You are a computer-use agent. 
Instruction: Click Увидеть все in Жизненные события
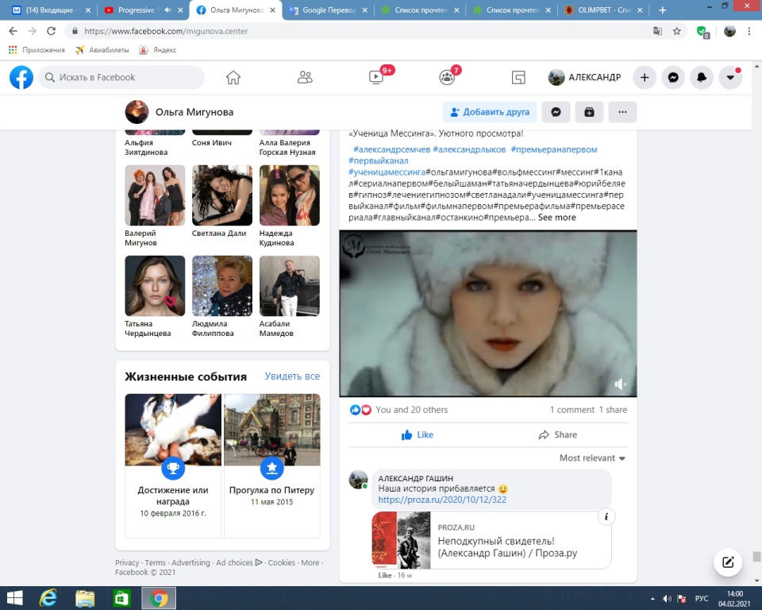292,376
